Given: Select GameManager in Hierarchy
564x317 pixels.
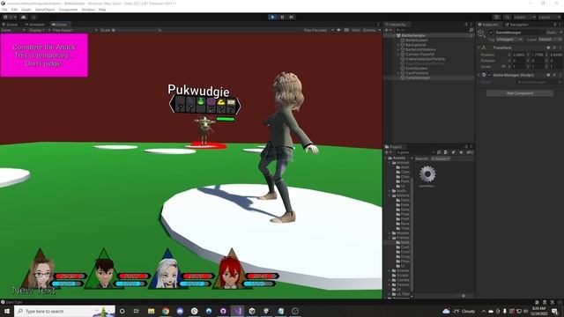Looking at the screenshot, I should [x=417, y=77].
